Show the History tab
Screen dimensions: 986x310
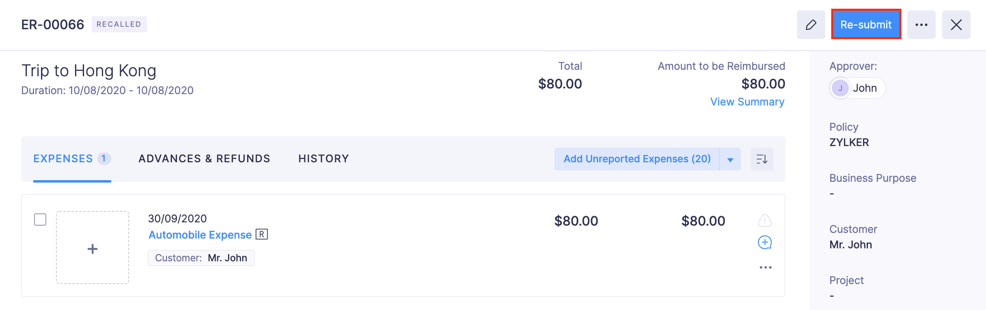[323, 159]
